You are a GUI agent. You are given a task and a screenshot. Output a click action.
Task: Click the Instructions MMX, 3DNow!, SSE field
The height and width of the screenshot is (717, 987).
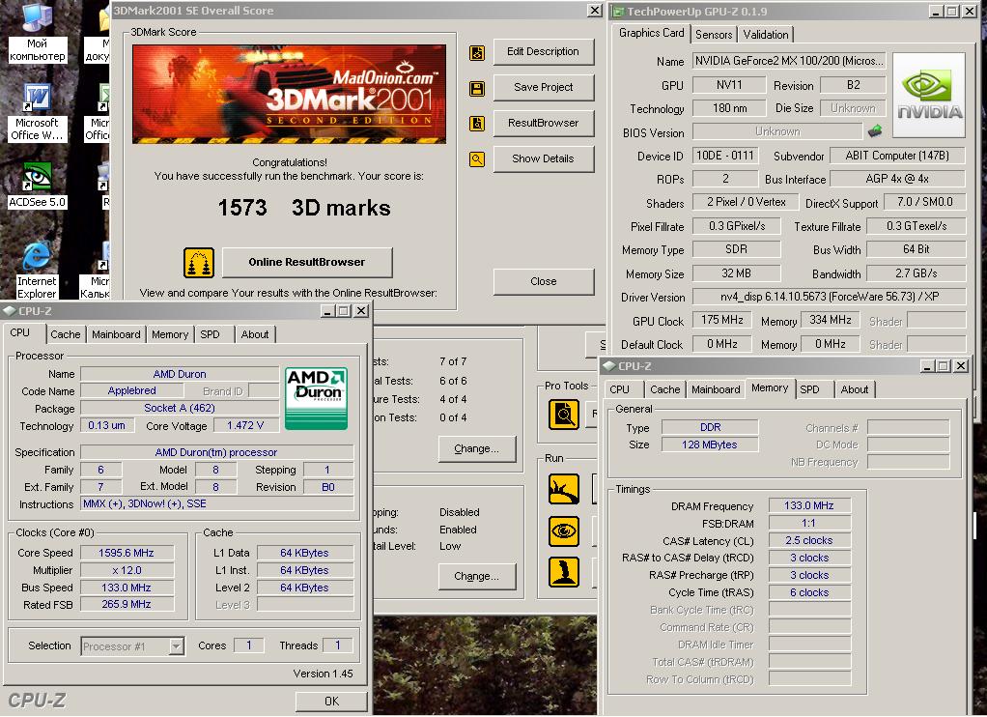click(216, 504)
